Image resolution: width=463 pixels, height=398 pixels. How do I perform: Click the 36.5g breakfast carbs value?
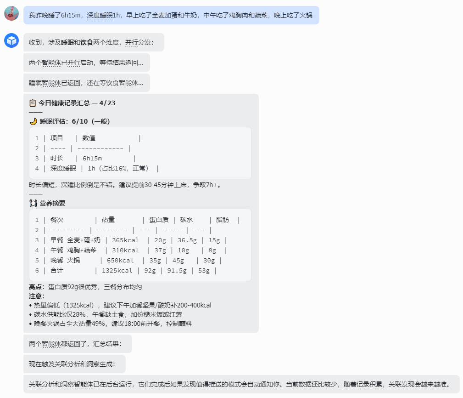[x=187, y=240]
